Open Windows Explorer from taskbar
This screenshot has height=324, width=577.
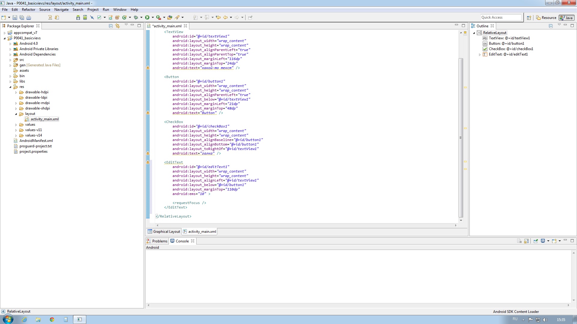coord(38,319)
